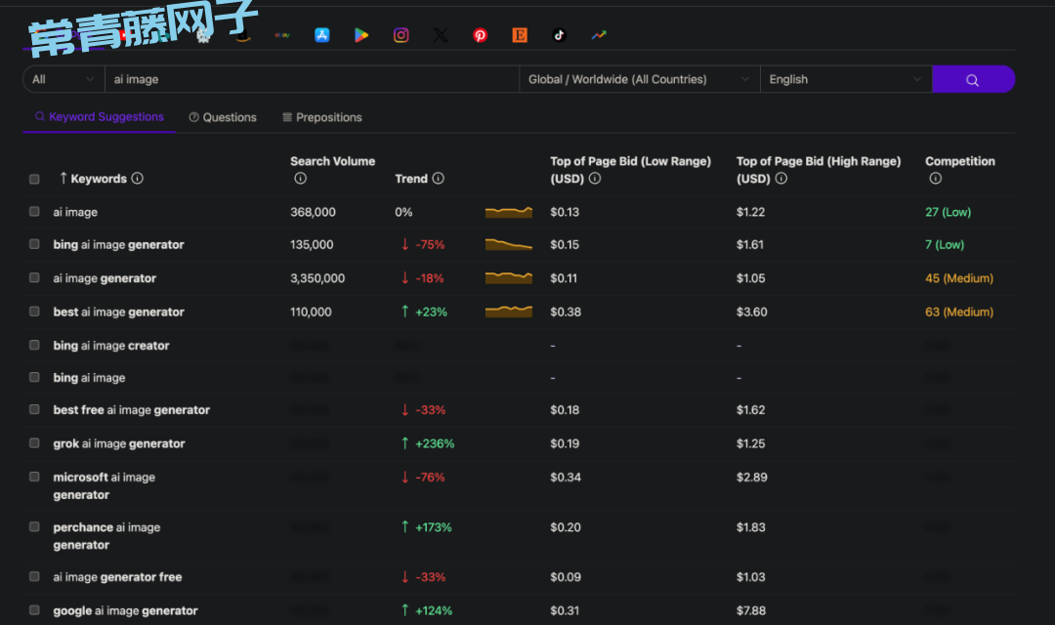
Task: Open the Prepositions tab
Action: click(322, 117)
